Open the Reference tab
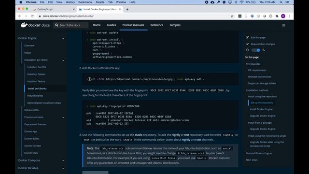 [156, 25]
